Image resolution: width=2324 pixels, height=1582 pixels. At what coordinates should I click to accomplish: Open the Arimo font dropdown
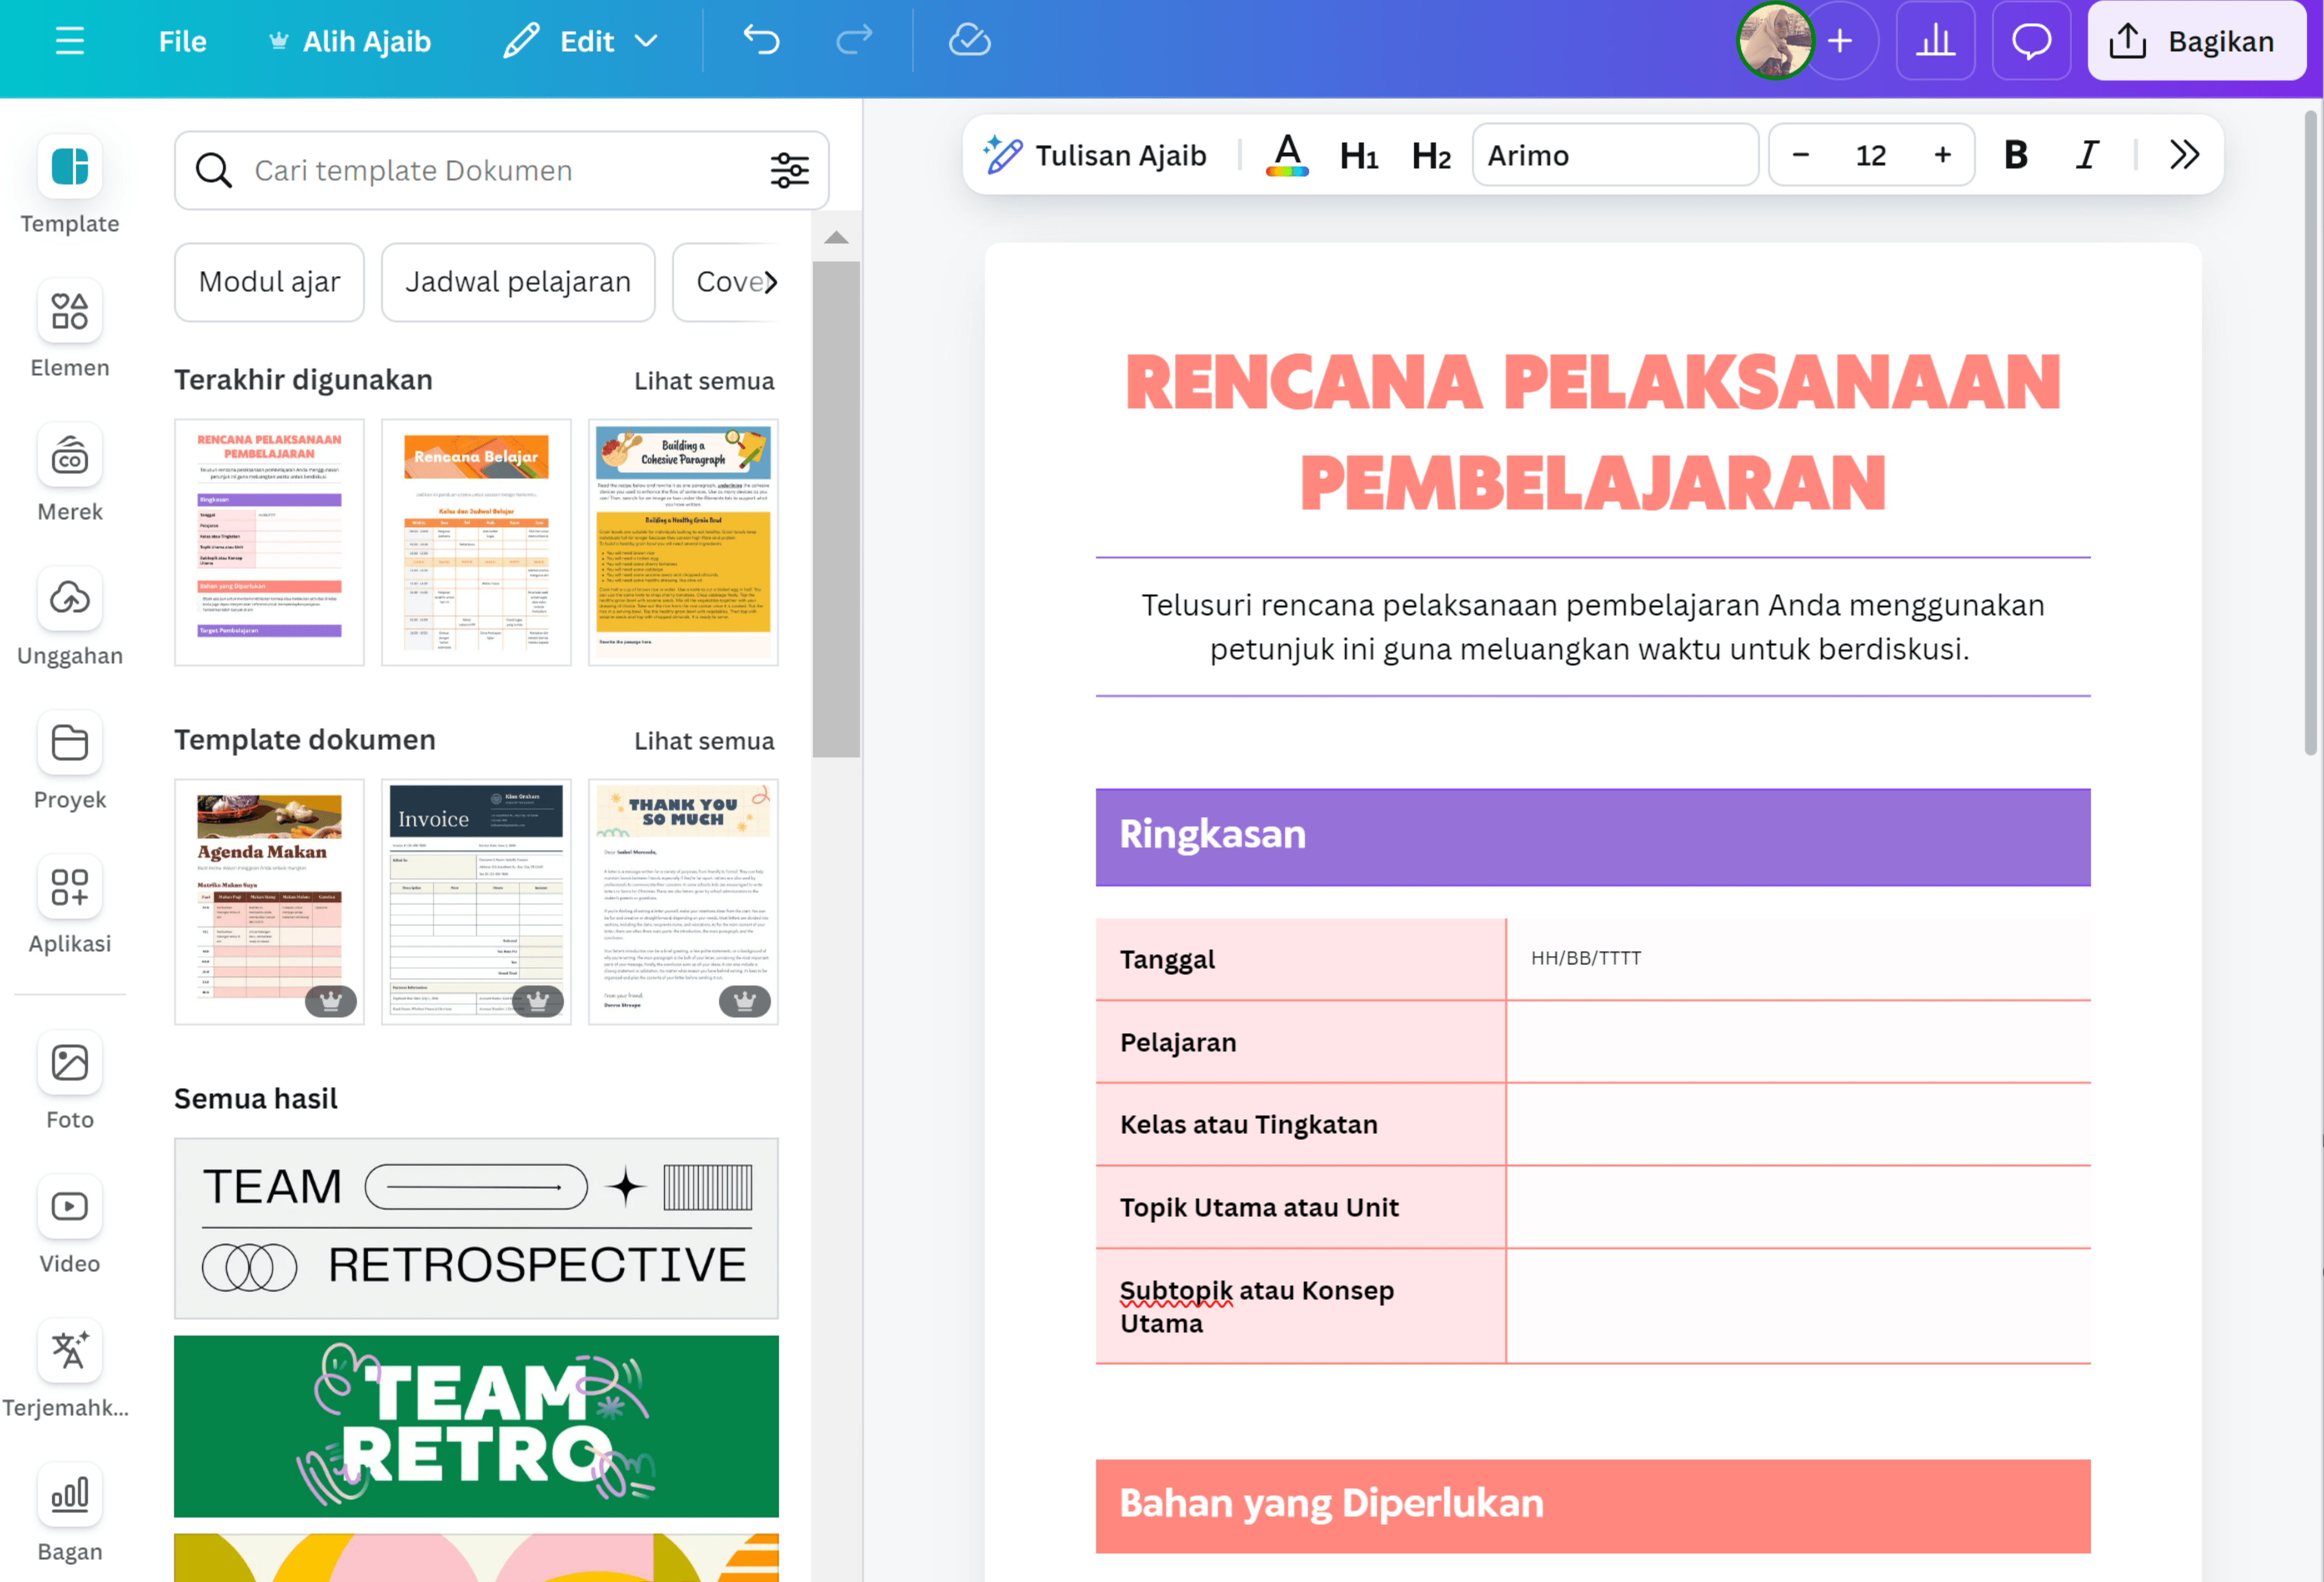pyautogui.click(x=1615, y=155)
